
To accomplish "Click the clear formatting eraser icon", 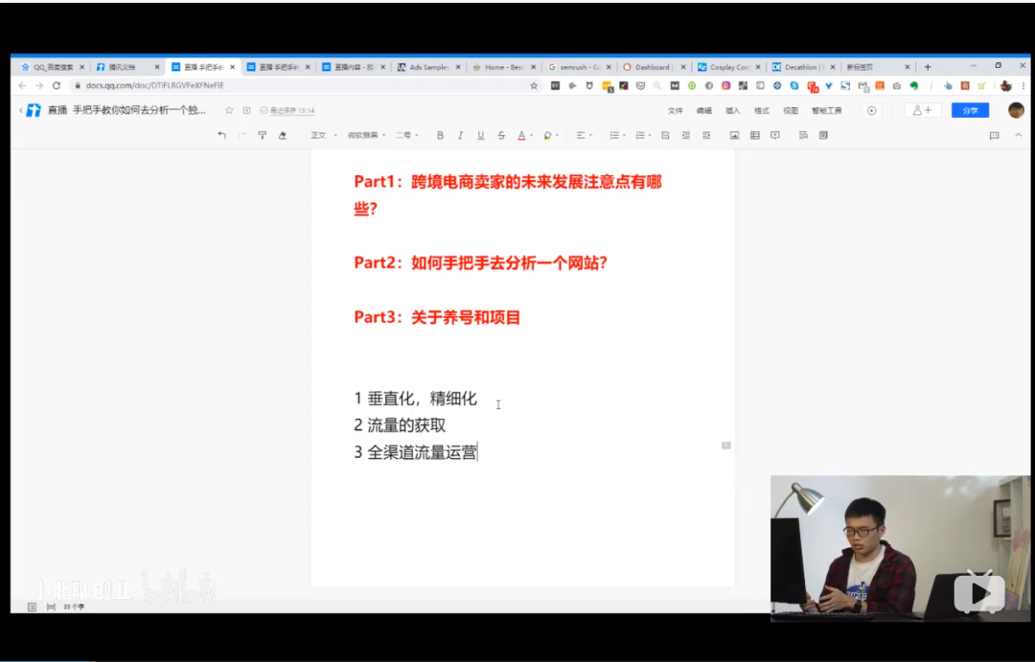I will pyautogui.click(x=282, y=136).
